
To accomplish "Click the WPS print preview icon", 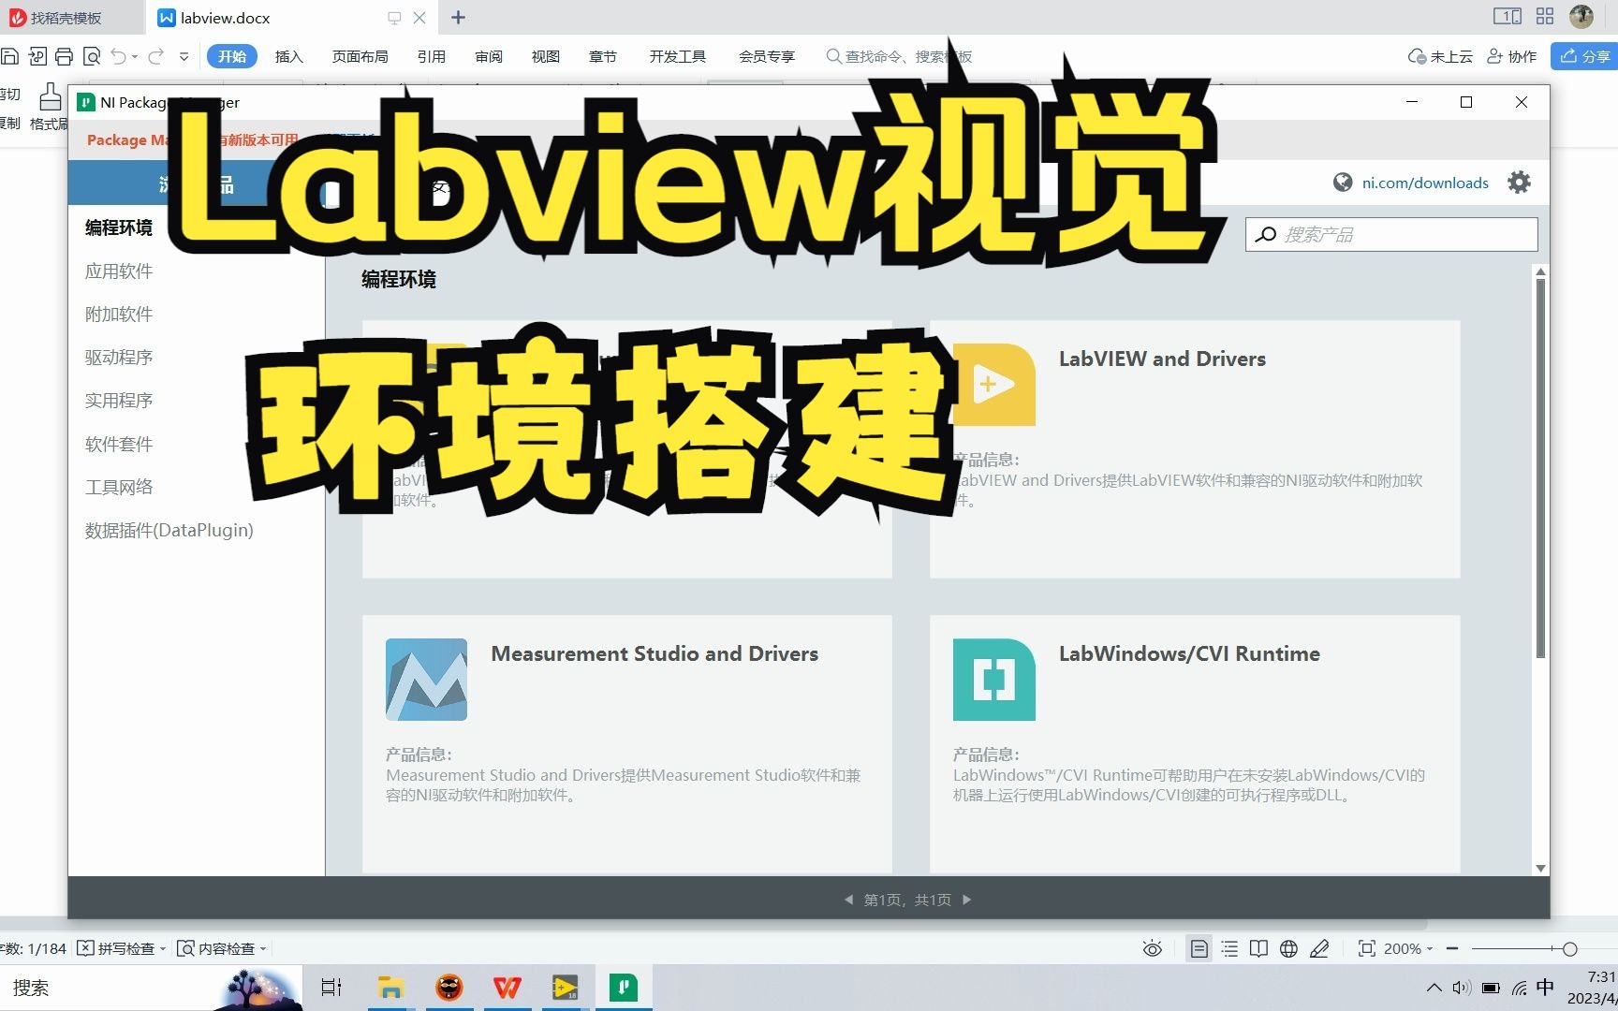I will click(x=92, y=57).
